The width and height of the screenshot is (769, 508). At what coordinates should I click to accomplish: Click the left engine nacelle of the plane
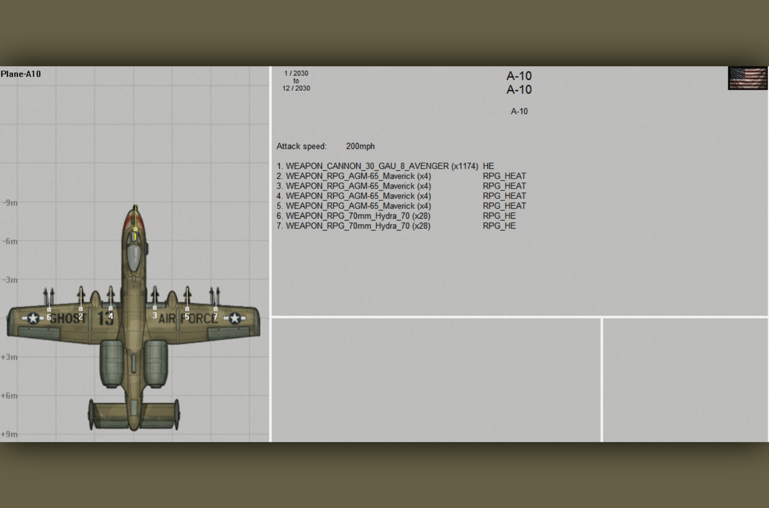point(111,364)
